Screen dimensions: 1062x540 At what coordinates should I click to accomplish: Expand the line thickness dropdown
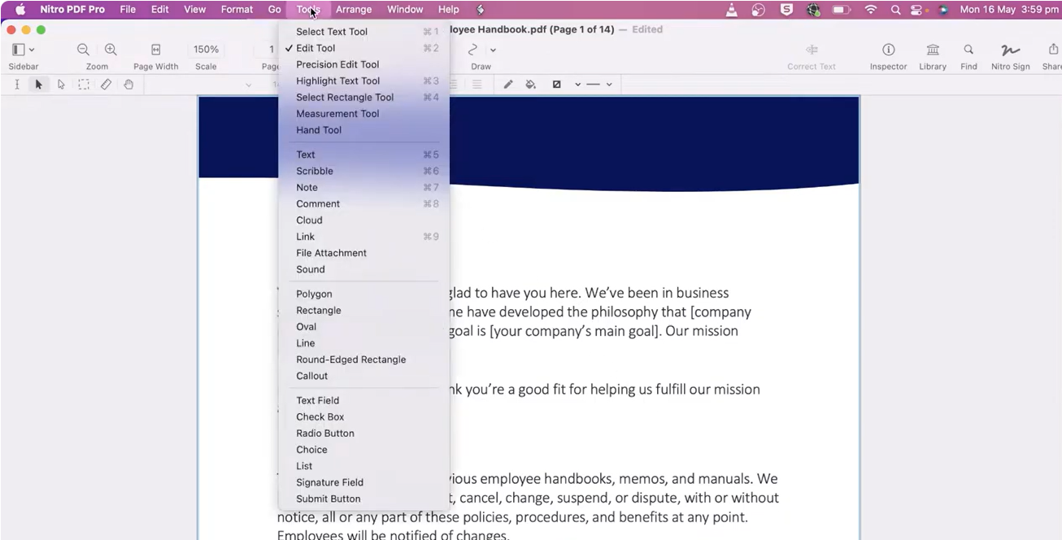(609, 84)
